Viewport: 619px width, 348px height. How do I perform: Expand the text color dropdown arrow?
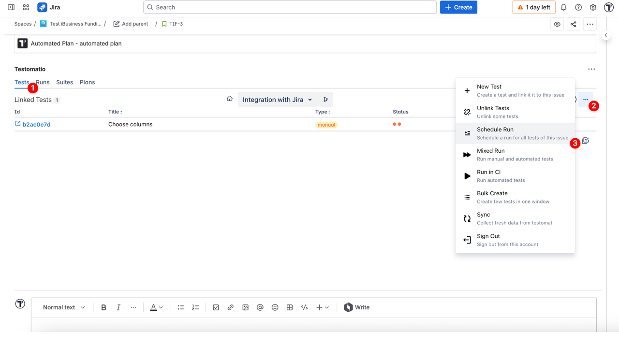point(161,307)
